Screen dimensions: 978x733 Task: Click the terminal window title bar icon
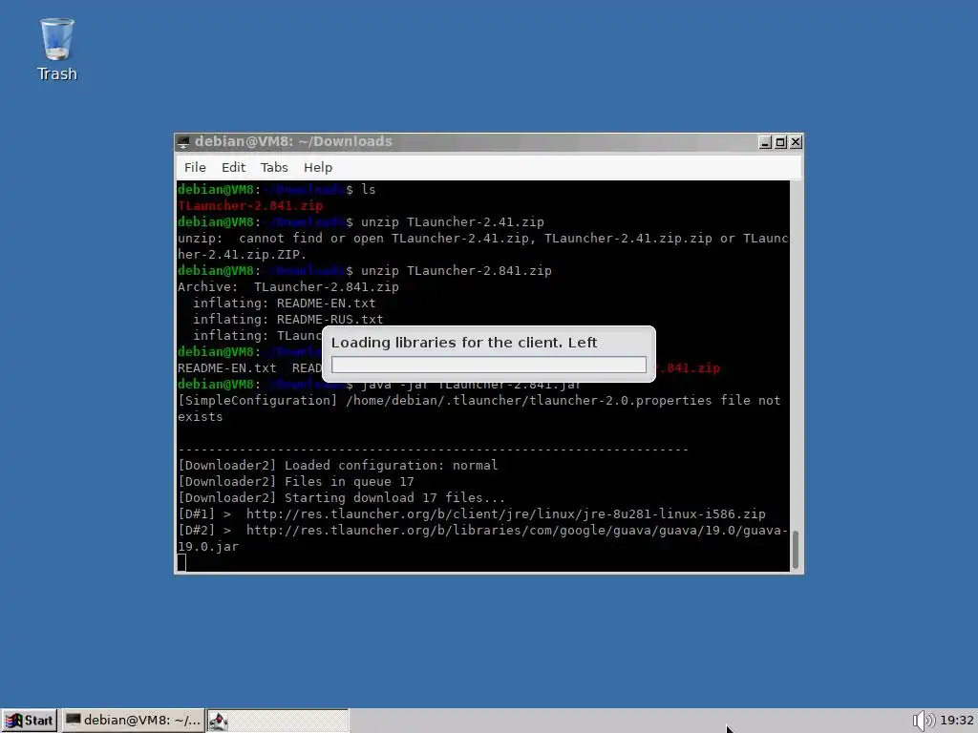(x=183, y=142)
